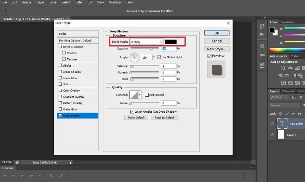Enable the Stroke style checkbox

pyautogui.click(x=60, y=65)
